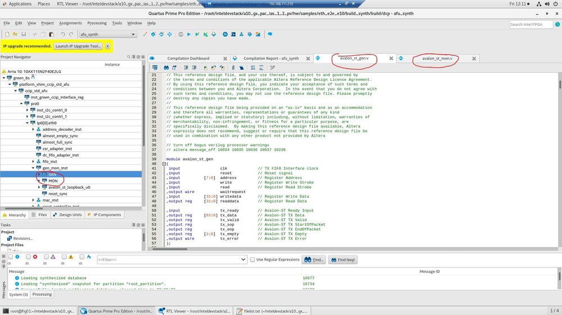Collapse the gen_mon_inst tree node

[x=33, y=168]
